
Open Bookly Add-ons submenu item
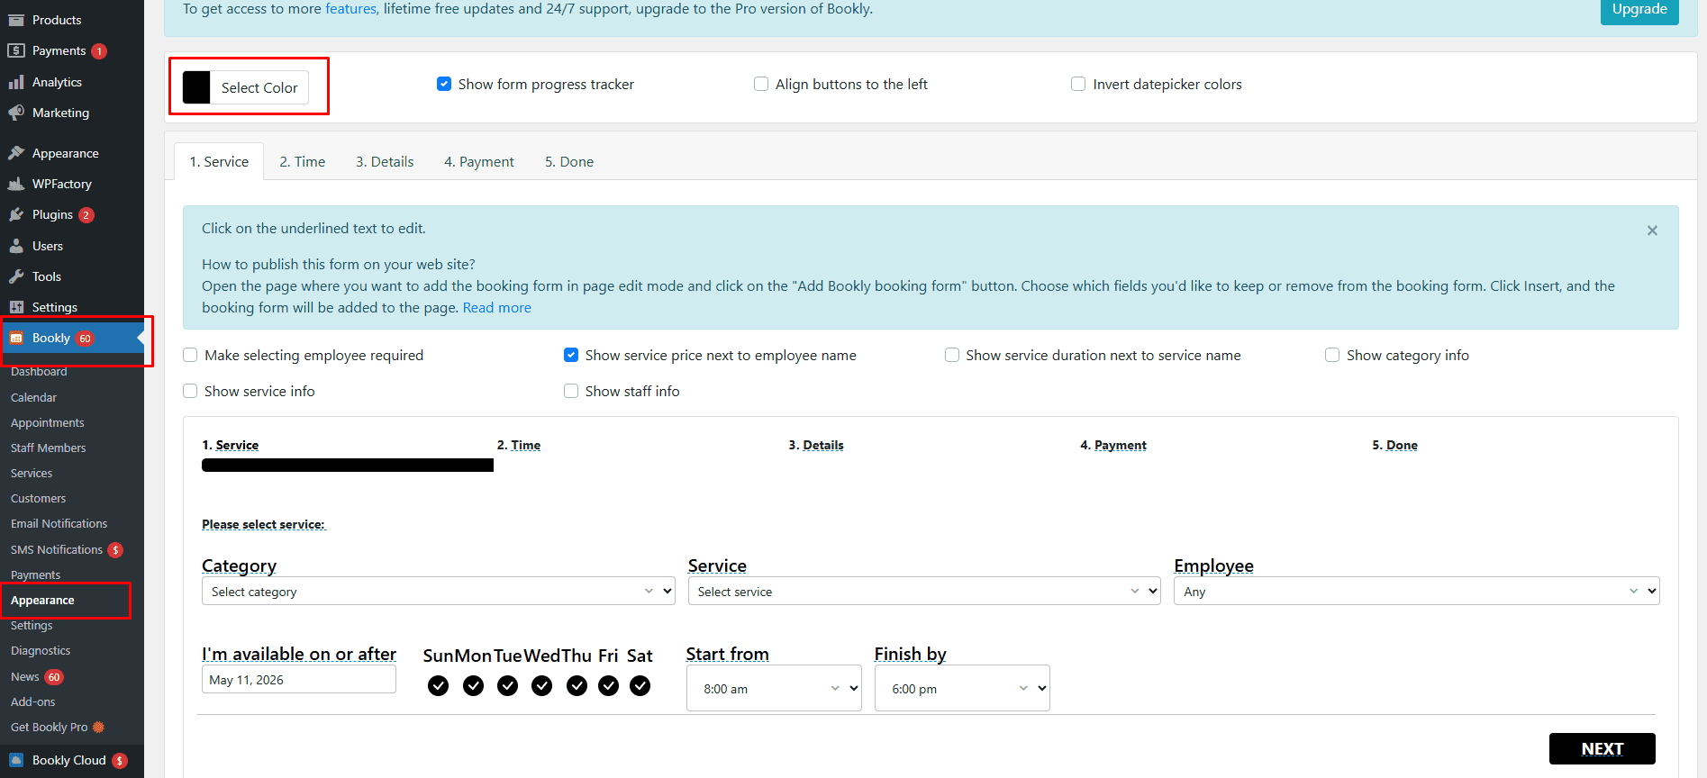coord(33,701)
